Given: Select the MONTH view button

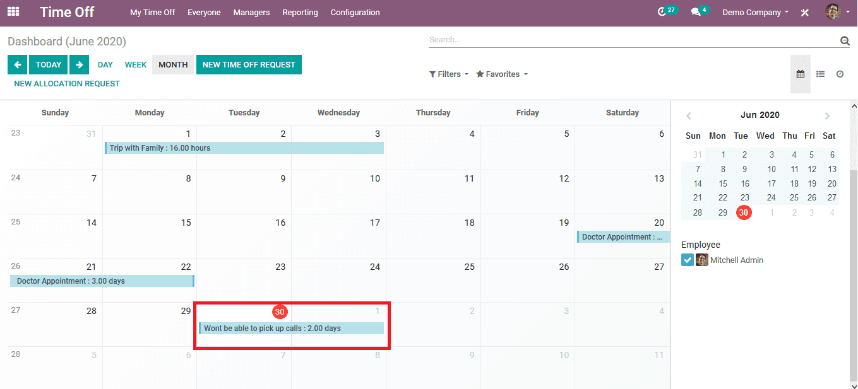Looking at the screenshot, I should pos(173,64).
